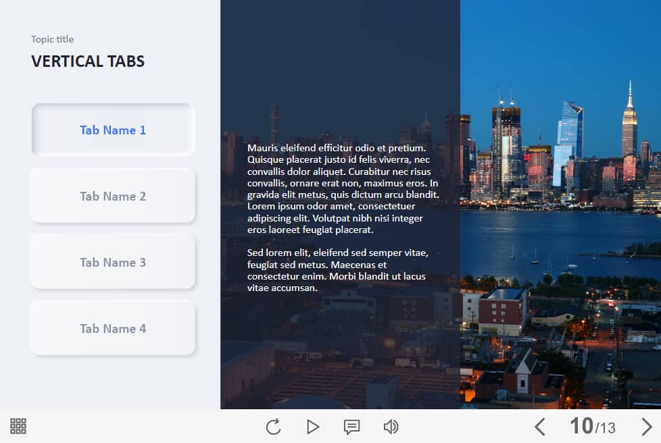The image size is (661, 443).
Task: Click the Empire State Building in photo
Action: point(629,128)
